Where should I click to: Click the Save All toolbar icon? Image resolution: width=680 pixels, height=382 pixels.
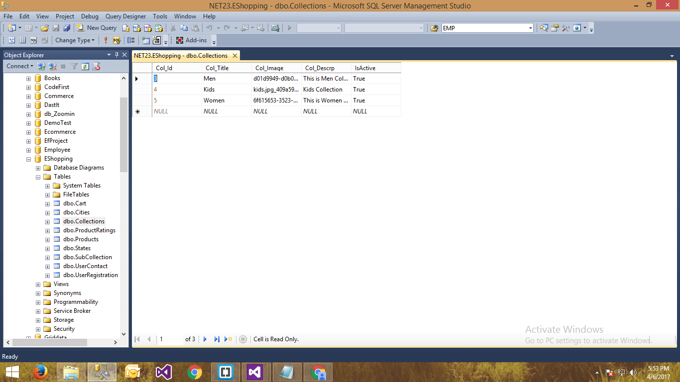(x=67, y=28)
